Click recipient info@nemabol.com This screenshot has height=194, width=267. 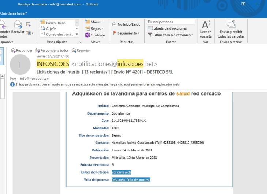click(35, 79)
